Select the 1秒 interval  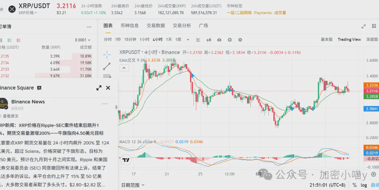[x=118, y=39]
